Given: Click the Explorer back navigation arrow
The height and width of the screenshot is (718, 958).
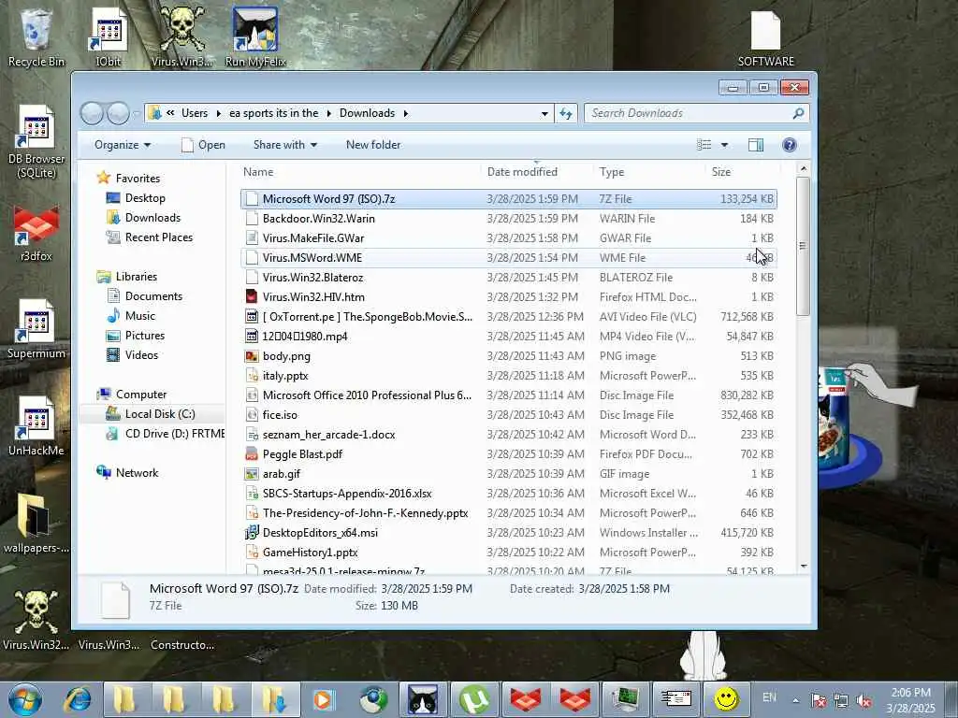Looking at the screenshot, I should click(92, 113).
